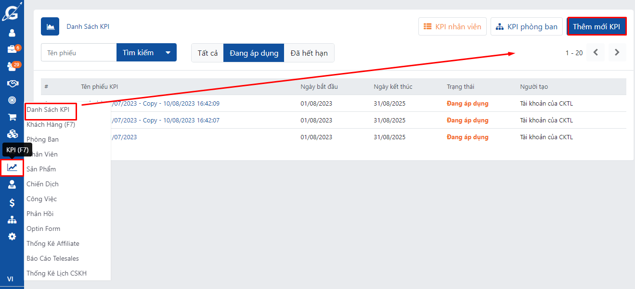This screenshot has width=635, height=289.
Task: Go to previous page with left chevron
Action: pos(596,53)
